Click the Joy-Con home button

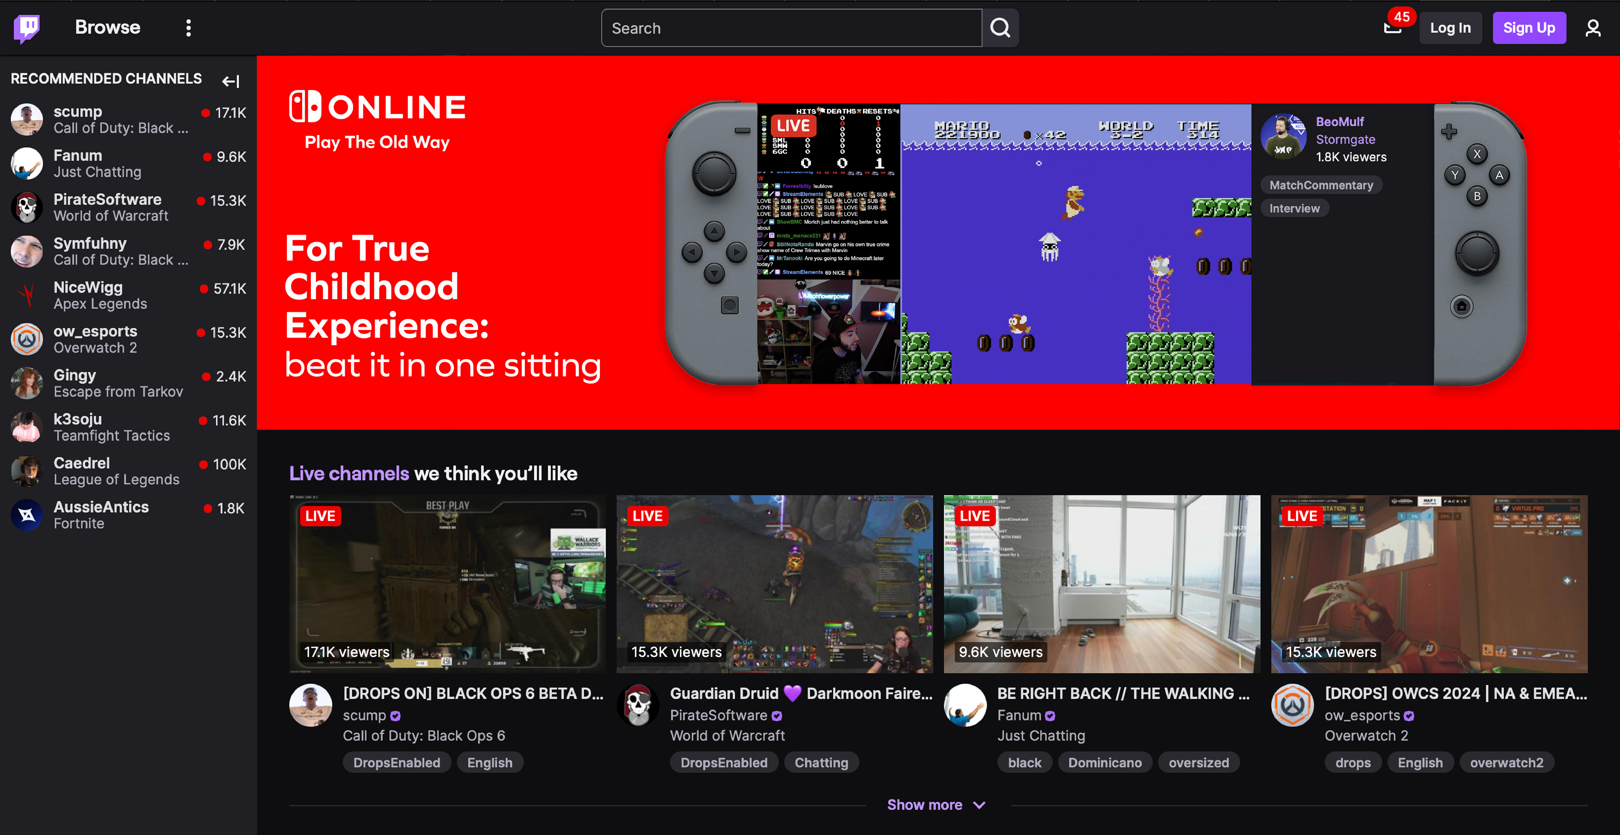[x=1461, y=307]
